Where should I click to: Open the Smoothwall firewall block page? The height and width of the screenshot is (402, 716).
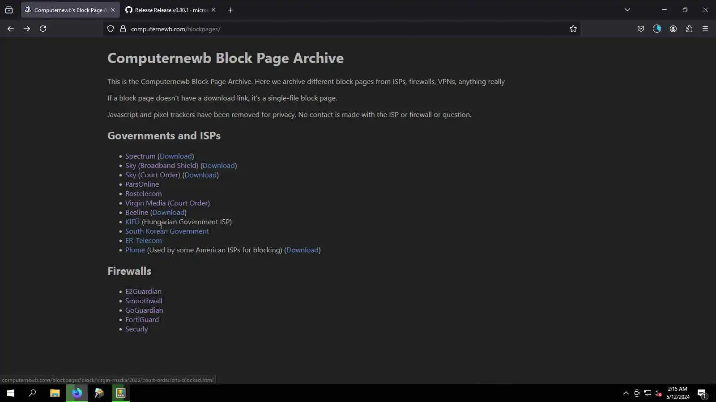pos(144,301)
